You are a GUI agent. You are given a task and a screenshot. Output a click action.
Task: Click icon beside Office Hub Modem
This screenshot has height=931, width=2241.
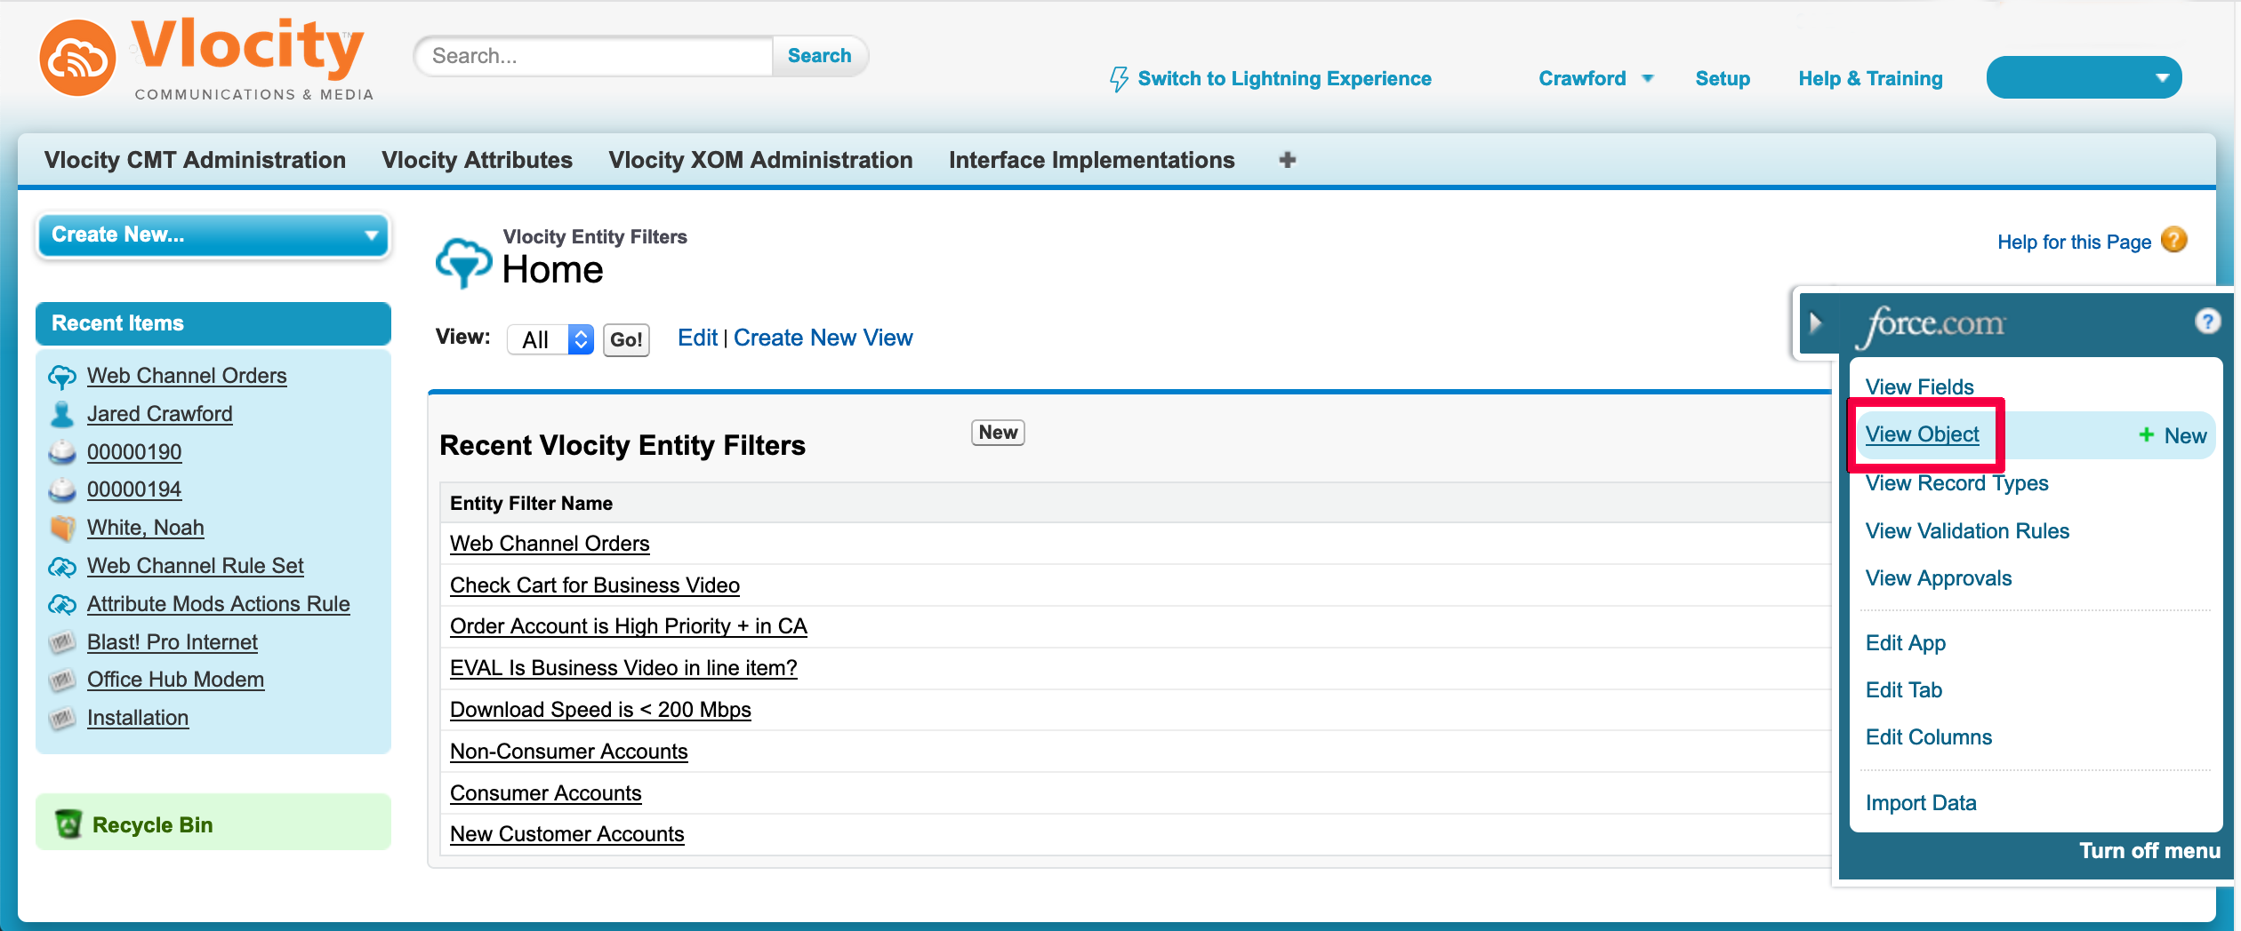tap(61, 680)
